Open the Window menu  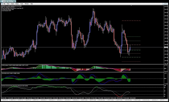[x=27, y=4]
